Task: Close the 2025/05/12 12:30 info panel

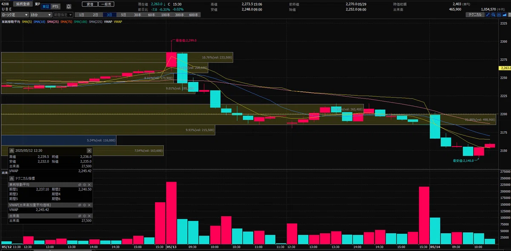Action: (x=89, y=150)
